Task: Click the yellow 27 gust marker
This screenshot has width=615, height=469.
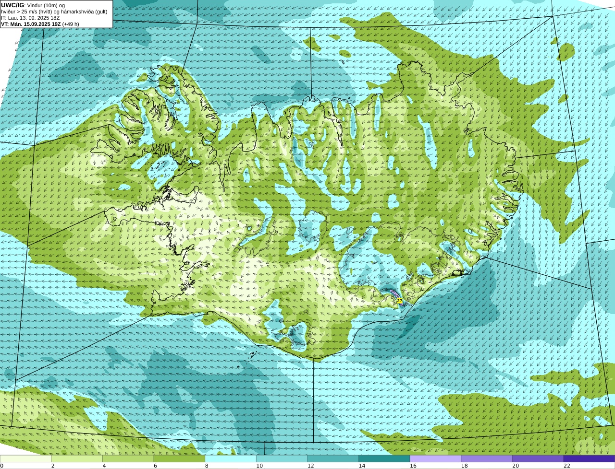Action: click(x=399, y=300)
